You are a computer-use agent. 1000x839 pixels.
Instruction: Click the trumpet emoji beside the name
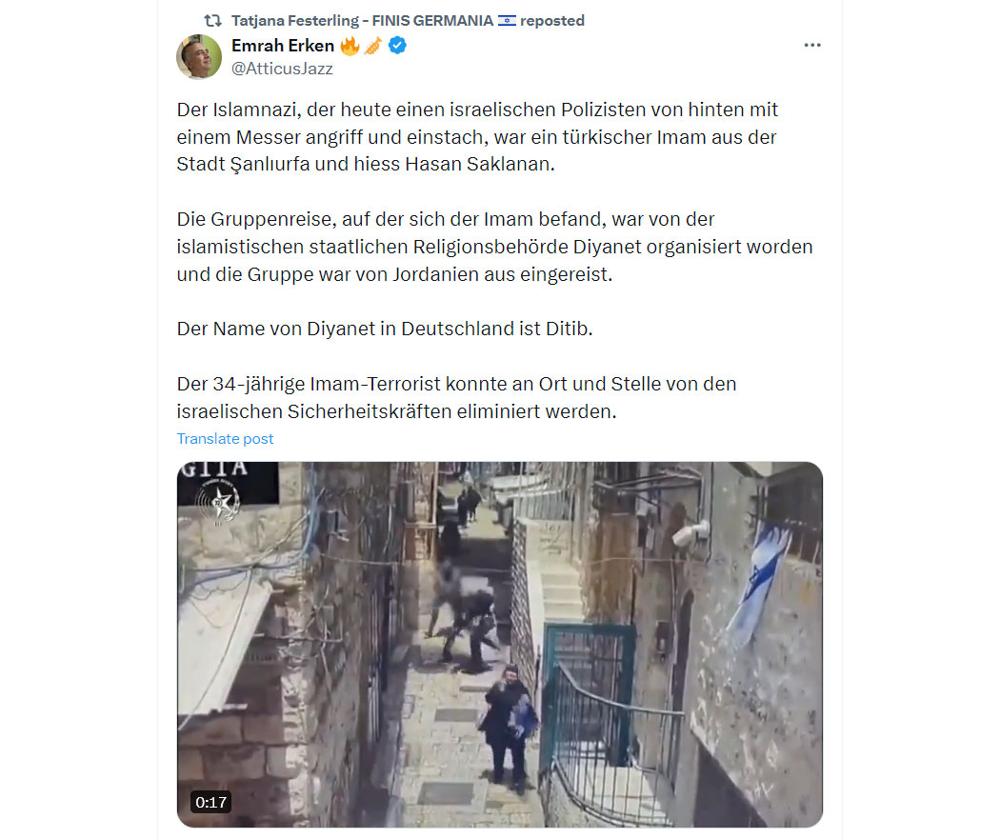[x=373, y=46]
